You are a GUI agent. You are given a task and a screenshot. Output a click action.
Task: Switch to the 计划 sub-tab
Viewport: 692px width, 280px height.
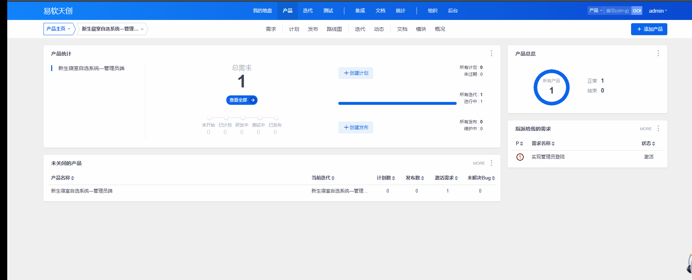294,29
